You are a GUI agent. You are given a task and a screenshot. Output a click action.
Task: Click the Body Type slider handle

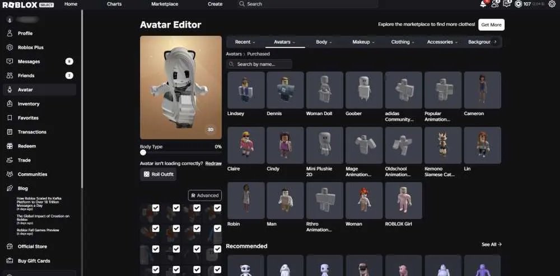coord(143,153)
